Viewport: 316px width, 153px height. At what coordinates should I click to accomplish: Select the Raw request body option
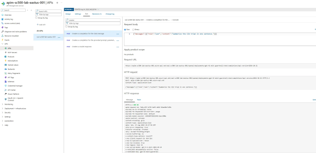click(x=125, y=29)
